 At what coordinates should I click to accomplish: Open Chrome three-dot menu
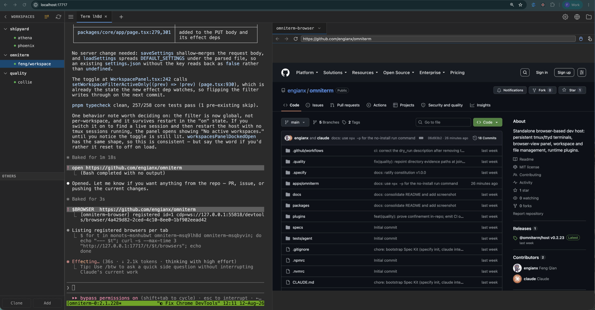tap(588, 5)
